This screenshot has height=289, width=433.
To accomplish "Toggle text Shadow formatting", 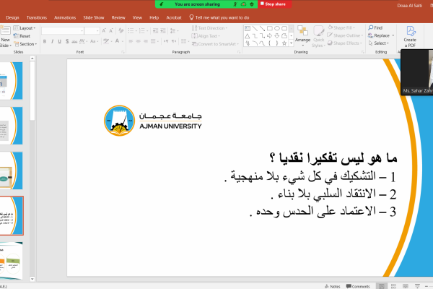I will (67, 41).
